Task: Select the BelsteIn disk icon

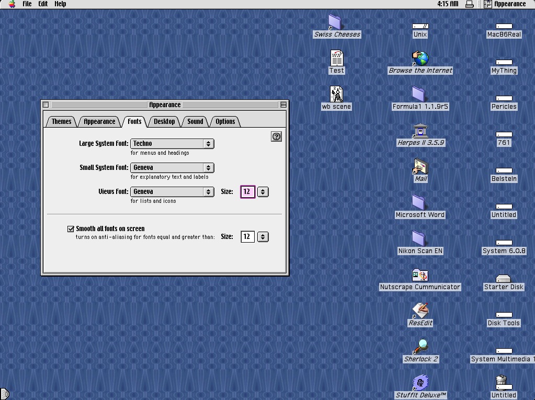Action: coord(504,170)
